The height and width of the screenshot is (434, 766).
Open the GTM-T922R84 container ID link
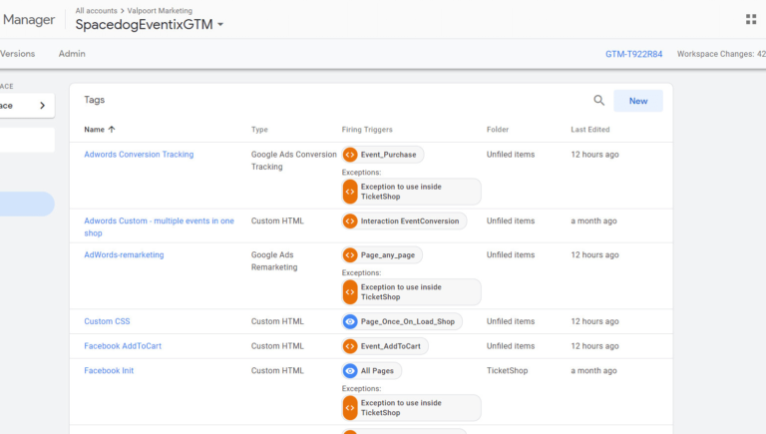[x=633, y=54]
